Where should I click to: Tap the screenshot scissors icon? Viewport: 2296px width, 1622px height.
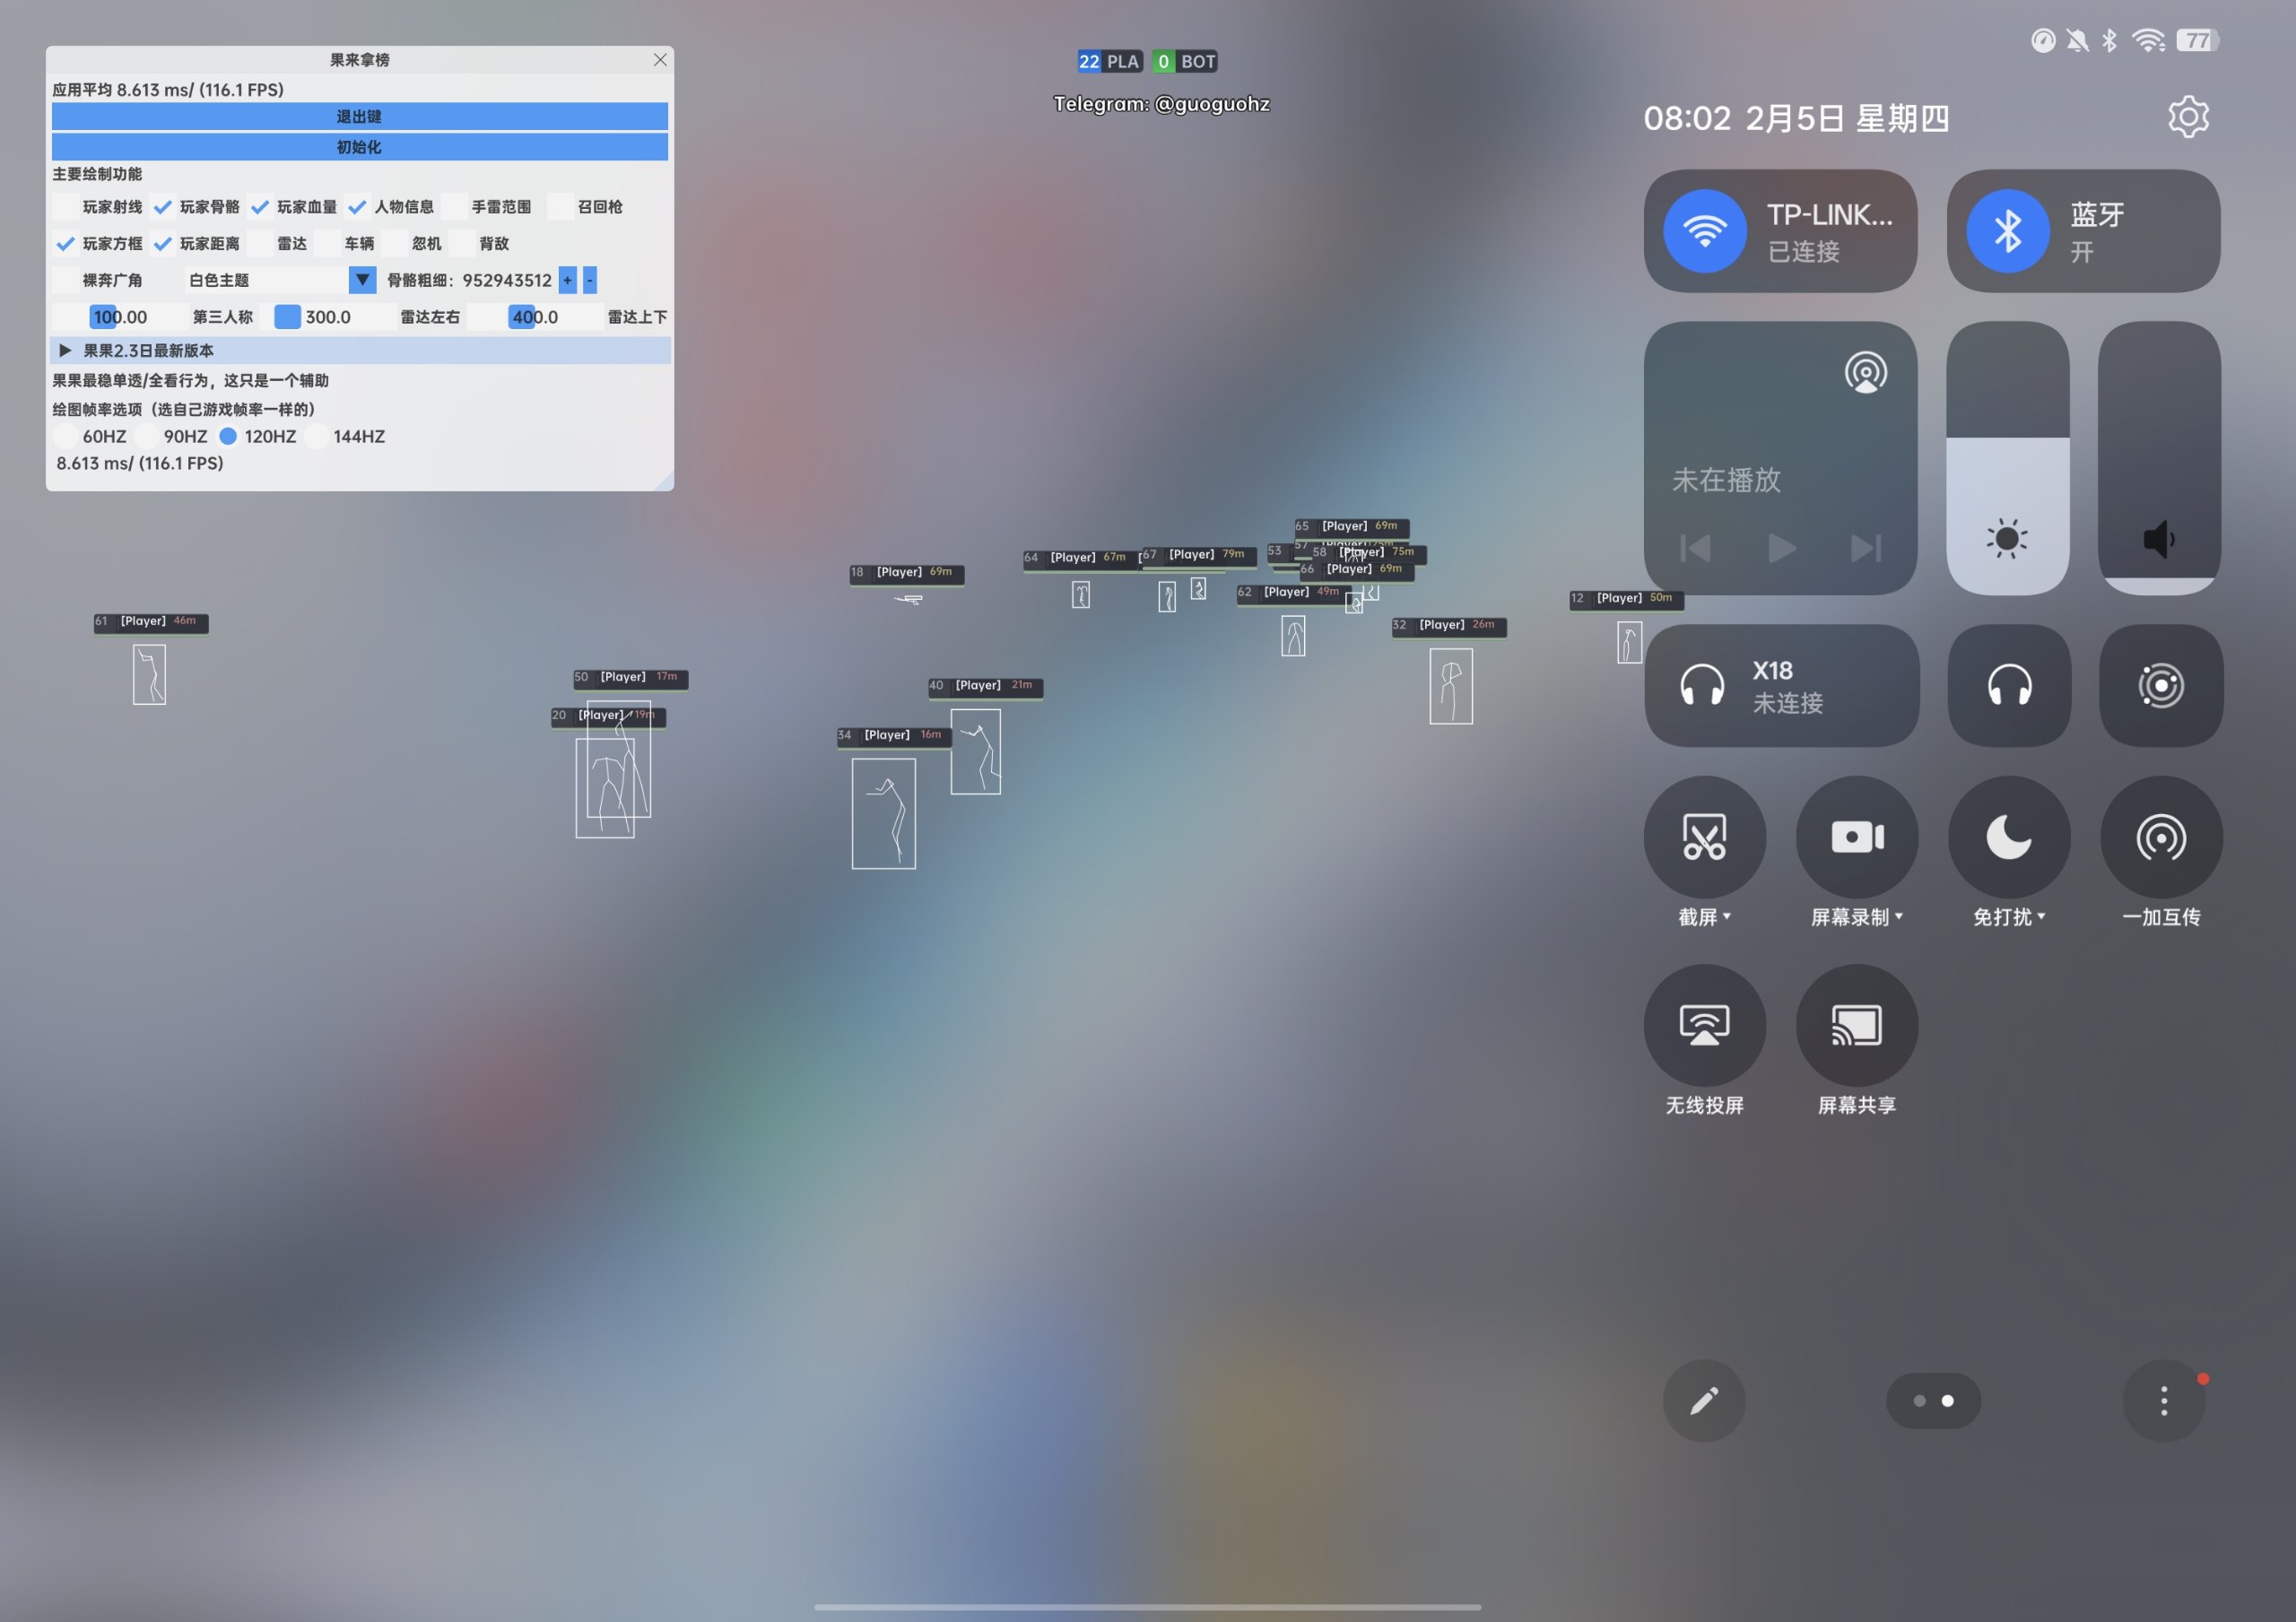[1704, 837]
